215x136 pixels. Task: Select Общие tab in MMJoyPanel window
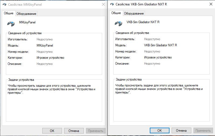point(9,13)
